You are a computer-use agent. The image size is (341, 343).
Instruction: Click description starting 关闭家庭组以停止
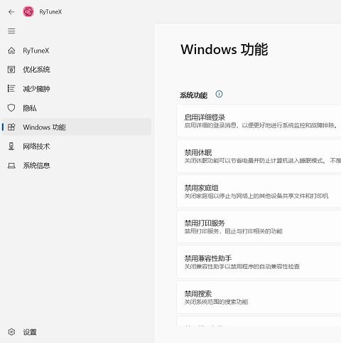(x=256, y=196)
